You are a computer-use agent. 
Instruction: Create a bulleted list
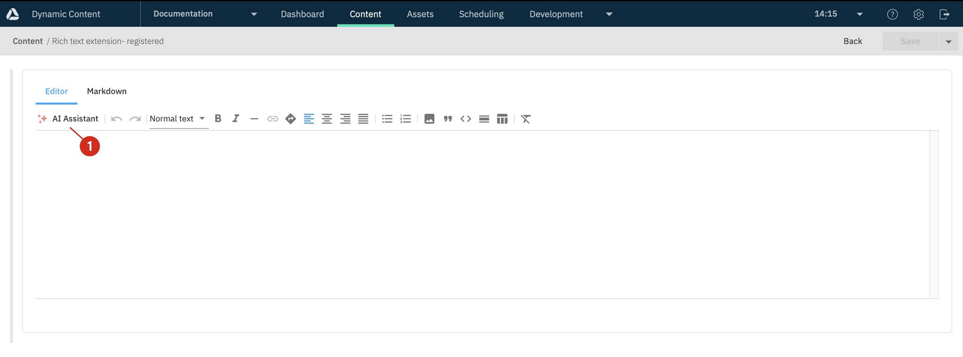pos(387,119)
